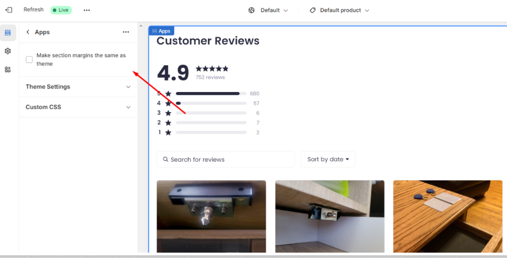Open the app embeds sidebar icon
Screen dimensions: 507x258
point(8,69)
